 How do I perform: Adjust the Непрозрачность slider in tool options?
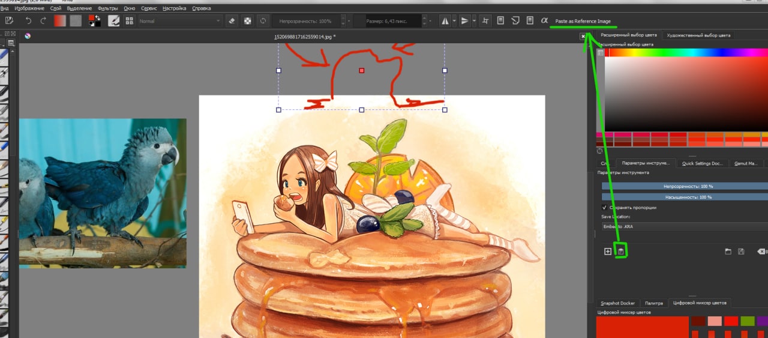[685, 186]
